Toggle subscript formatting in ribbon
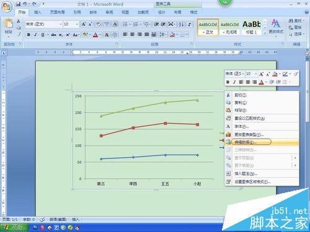The image size is (310, 232). point(60,35)
